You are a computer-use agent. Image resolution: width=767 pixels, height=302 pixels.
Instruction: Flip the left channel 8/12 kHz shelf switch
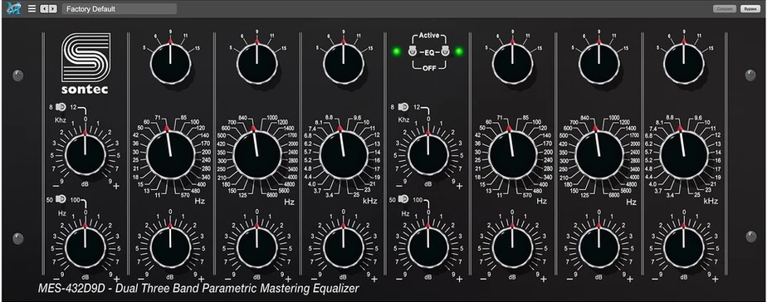tap(61, 106)
